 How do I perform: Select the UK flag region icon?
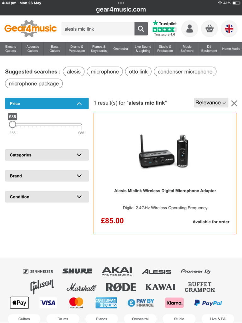pos(229,29)
